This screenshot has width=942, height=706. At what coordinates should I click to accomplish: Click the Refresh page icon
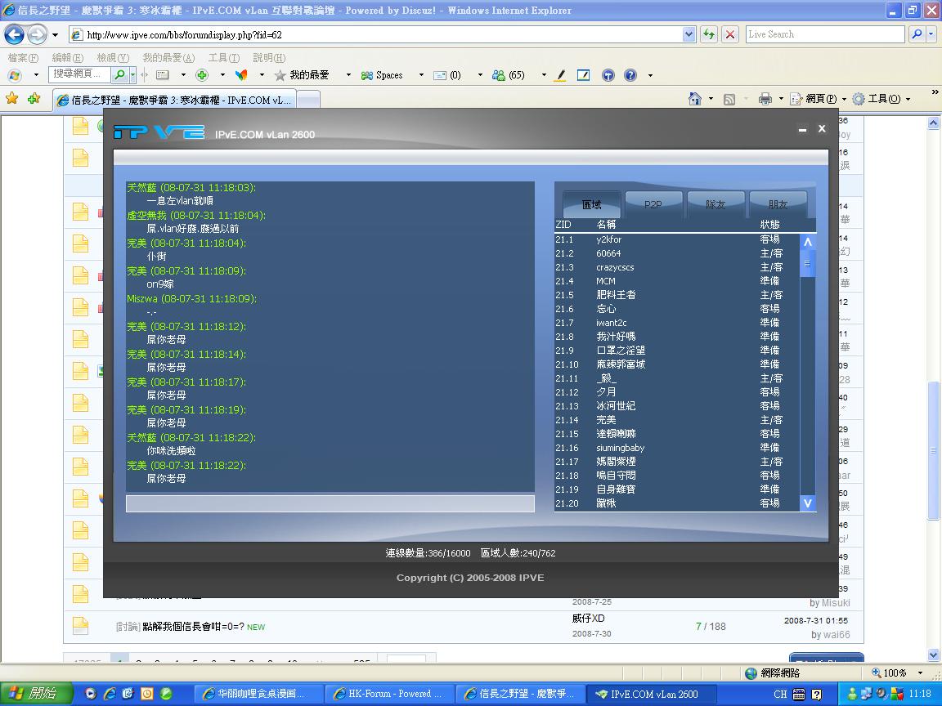[x=708, y=34]
